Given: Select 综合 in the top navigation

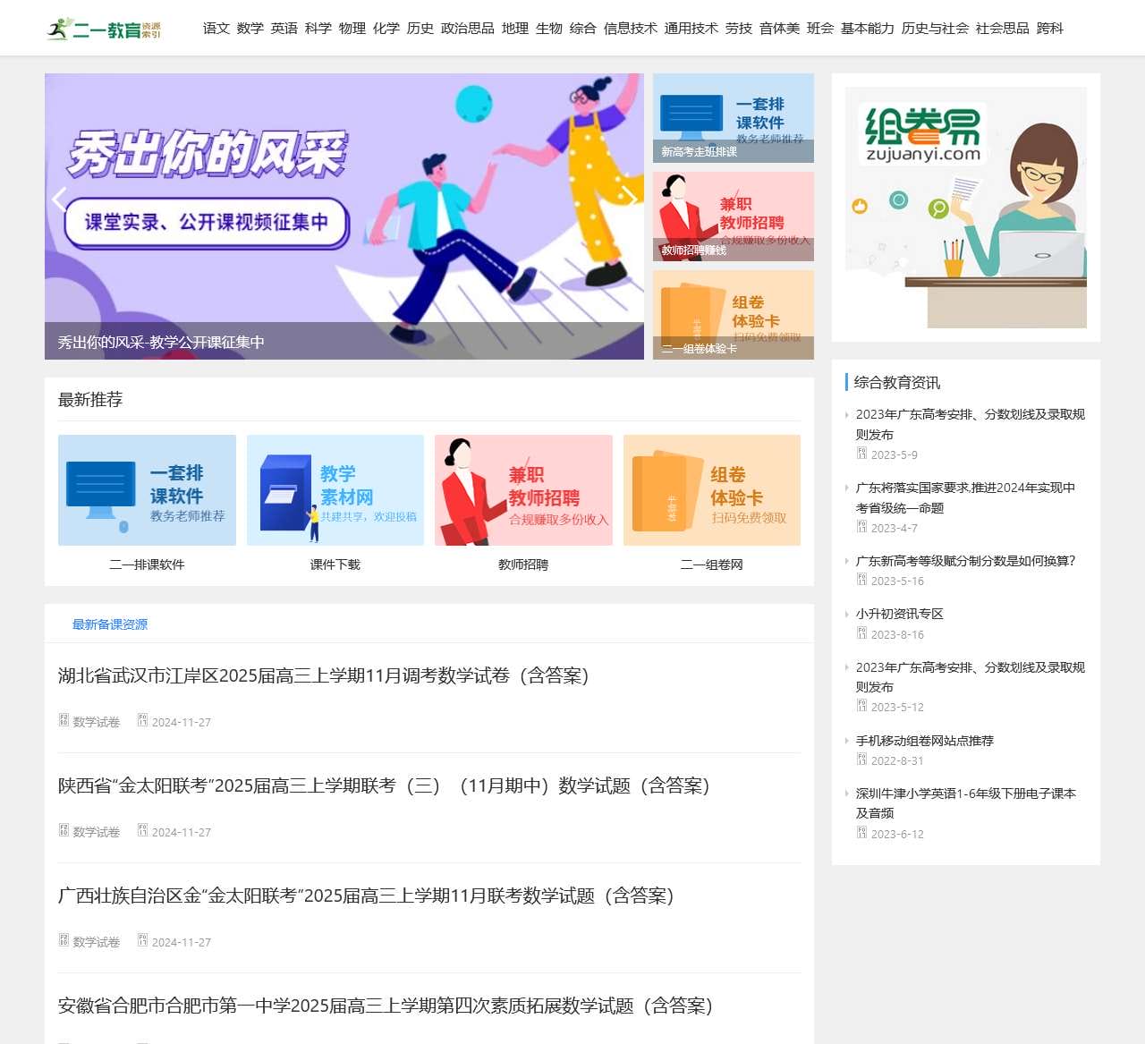Looking at the screenshot, I should [x=583, y=29].
